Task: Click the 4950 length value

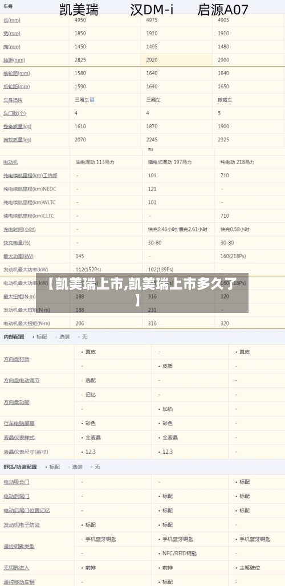Action: (80, 20)
